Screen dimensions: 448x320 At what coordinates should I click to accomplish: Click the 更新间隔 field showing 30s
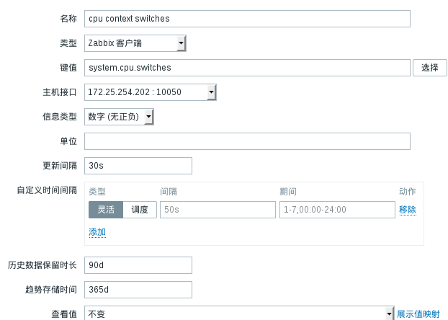pos(138,166)
